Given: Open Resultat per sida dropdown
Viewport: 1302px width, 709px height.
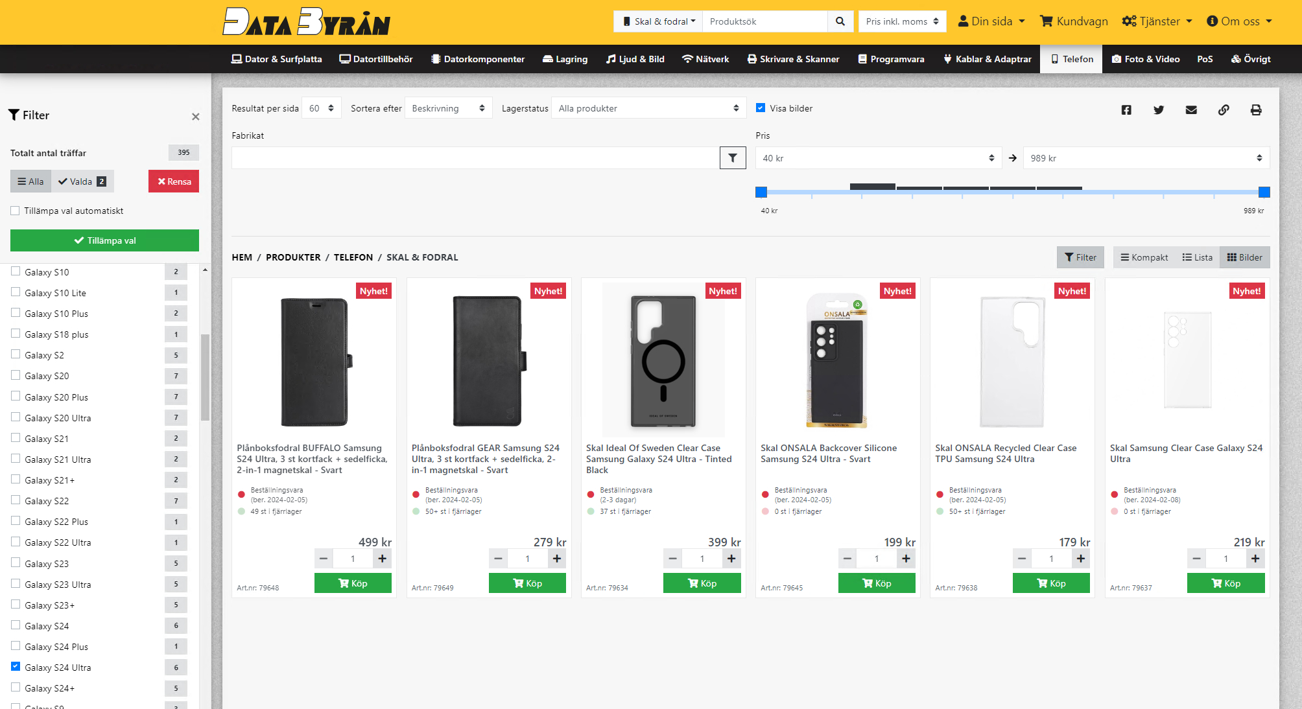Looking at the screenshot, I should (322, 108).
